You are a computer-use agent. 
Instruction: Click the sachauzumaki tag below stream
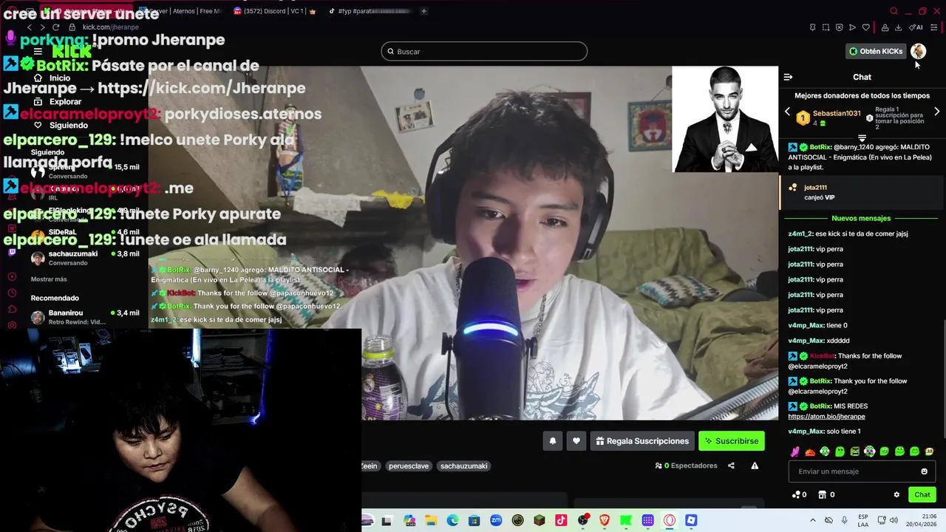[464, 466]
